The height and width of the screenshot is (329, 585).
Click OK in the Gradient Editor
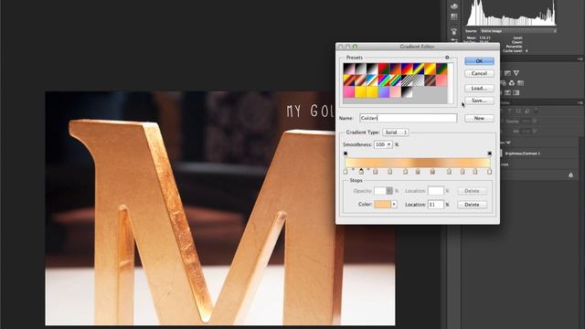[x=479, y=61]
